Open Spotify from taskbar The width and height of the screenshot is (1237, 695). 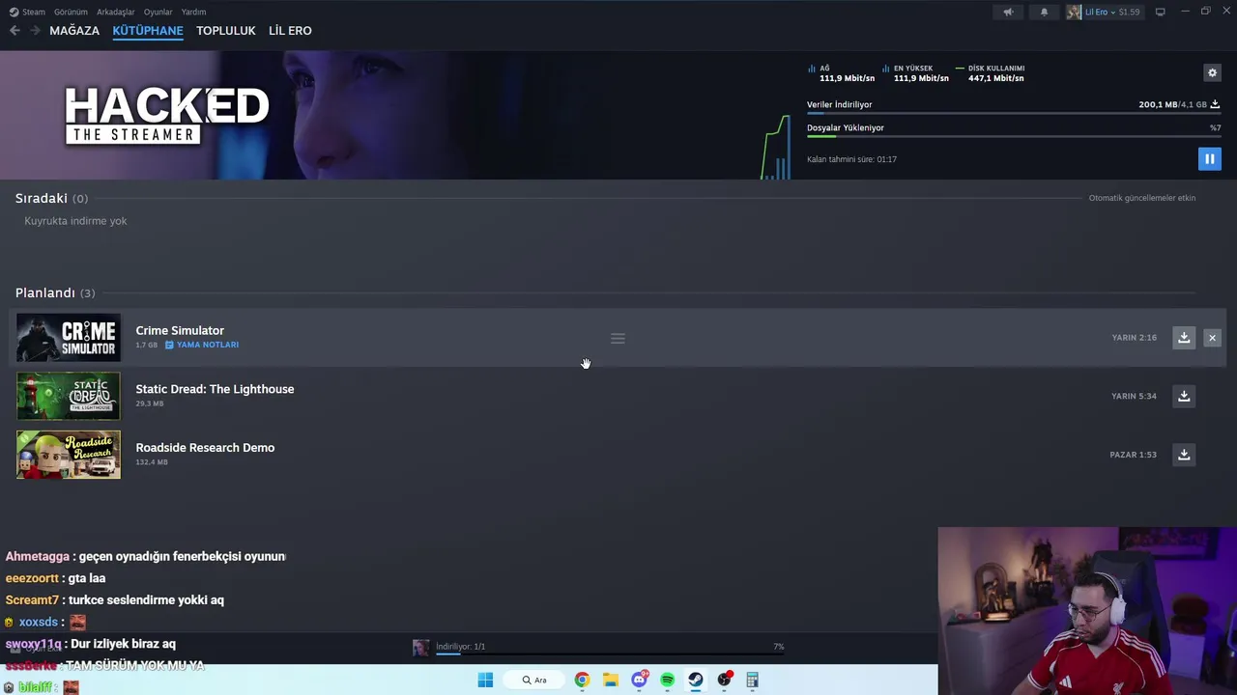pyautogui.click(x=667, y=680)
